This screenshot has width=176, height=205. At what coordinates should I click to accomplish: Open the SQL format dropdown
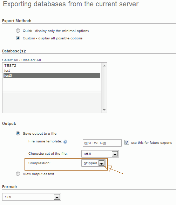point(32,197)
